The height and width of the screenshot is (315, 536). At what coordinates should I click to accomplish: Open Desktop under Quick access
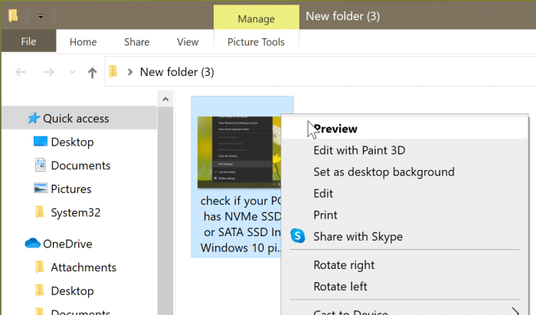click(72, 142)
